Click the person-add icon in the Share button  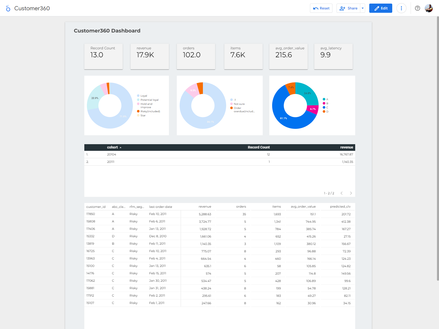342,8
